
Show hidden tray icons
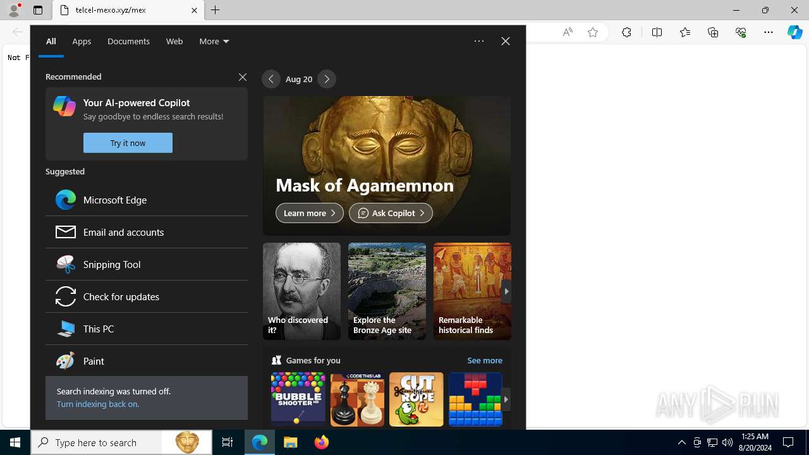(x=681, y=442)
